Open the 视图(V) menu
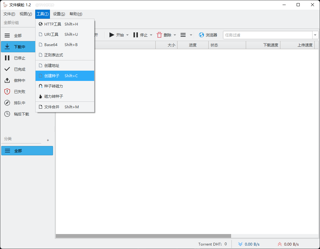Screen dimensions: 320x249 pyautogui.click(x=26, y=14)
